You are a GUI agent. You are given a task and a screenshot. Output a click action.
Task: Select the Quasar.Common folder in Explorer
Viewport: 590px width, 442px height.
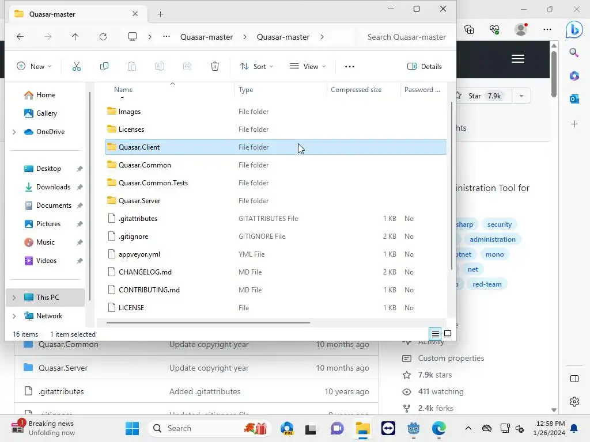point(275,165)
